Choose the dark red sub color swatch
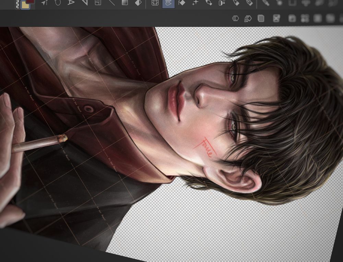 [x=31, y=1]
